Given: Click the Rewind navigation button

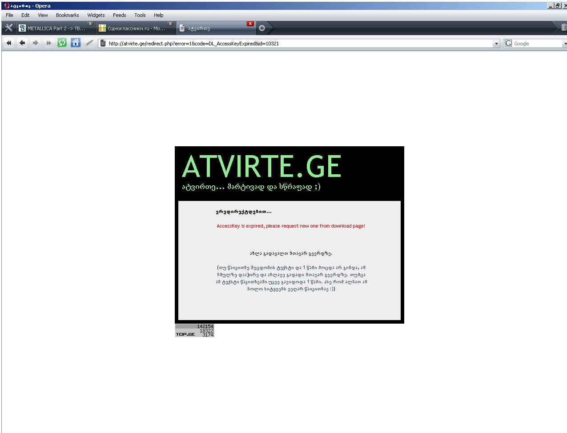Looking at the screenshot, I should [9, 43].
